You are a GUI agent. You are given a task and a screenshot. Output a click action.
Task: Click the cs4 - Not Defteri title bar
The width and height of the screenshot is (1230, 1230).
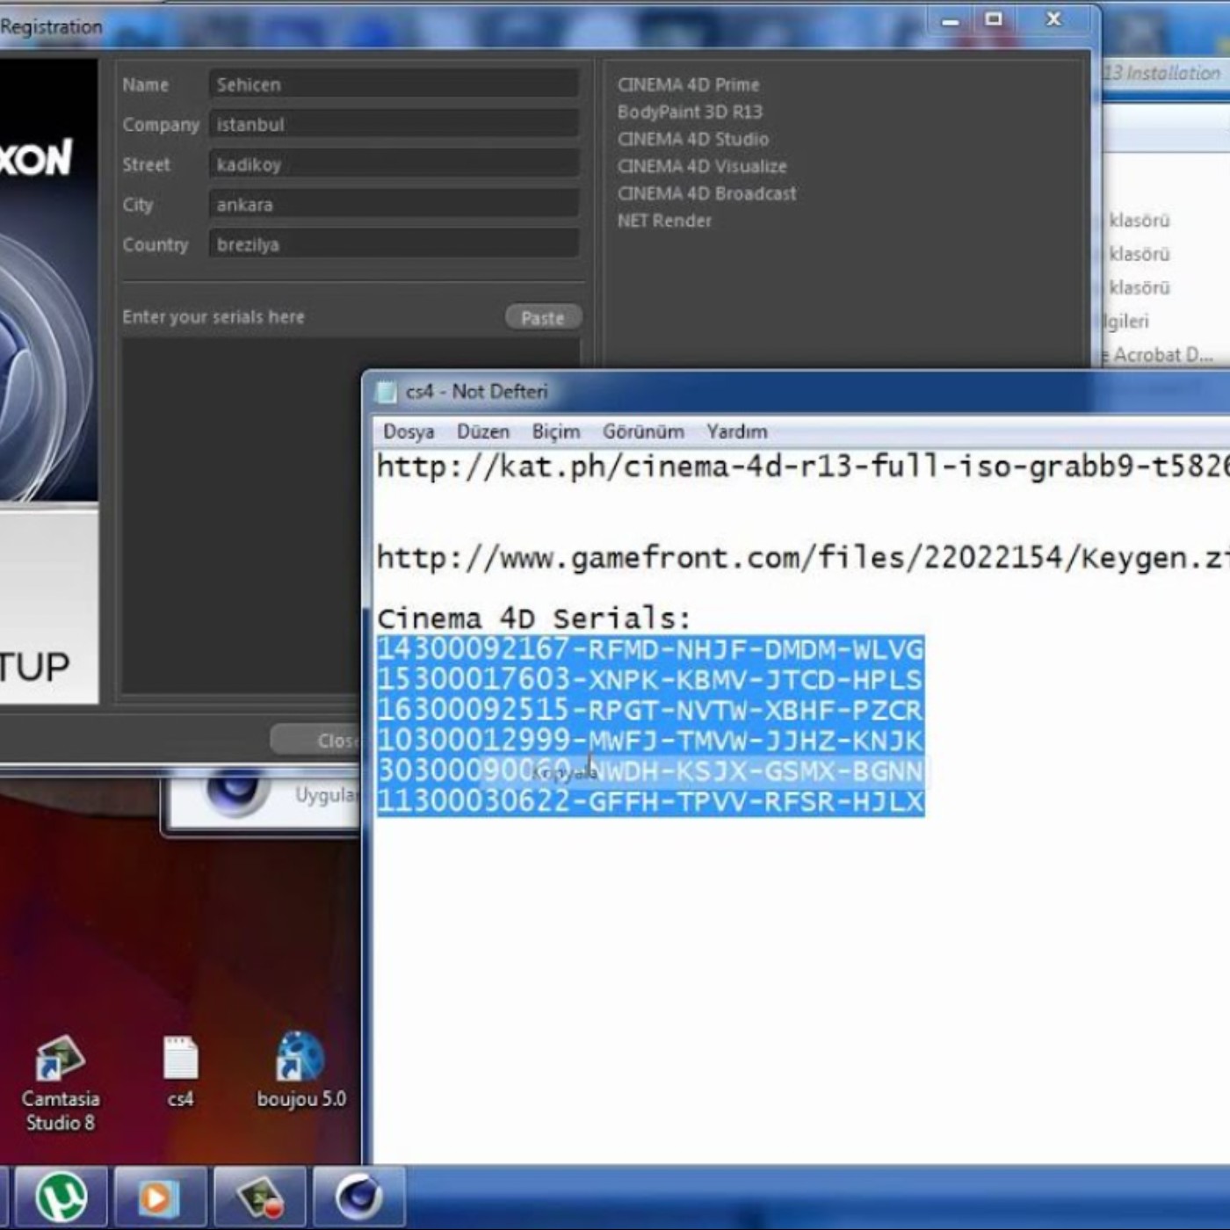[x=795, y=392]
